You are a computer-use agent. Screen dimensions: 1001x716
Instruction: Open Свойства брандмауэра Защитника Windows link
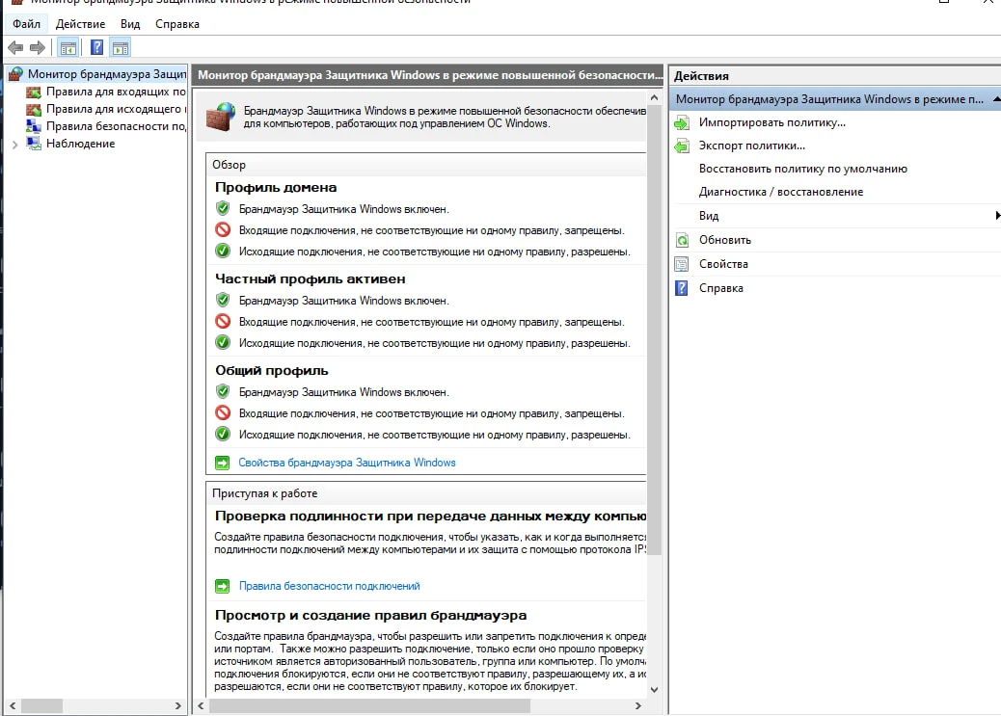click(x=347, y=463)
